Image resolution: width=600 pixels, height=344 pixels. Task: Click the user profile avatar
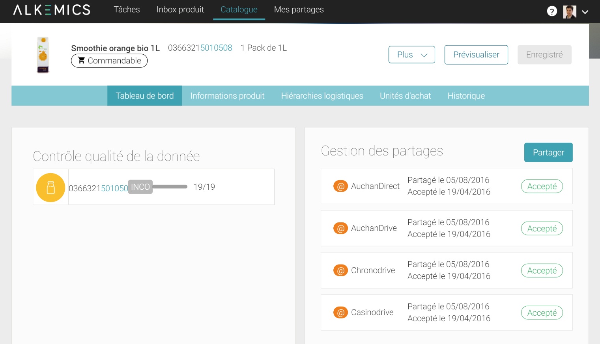pyautogui.click(x=570, y=12)
